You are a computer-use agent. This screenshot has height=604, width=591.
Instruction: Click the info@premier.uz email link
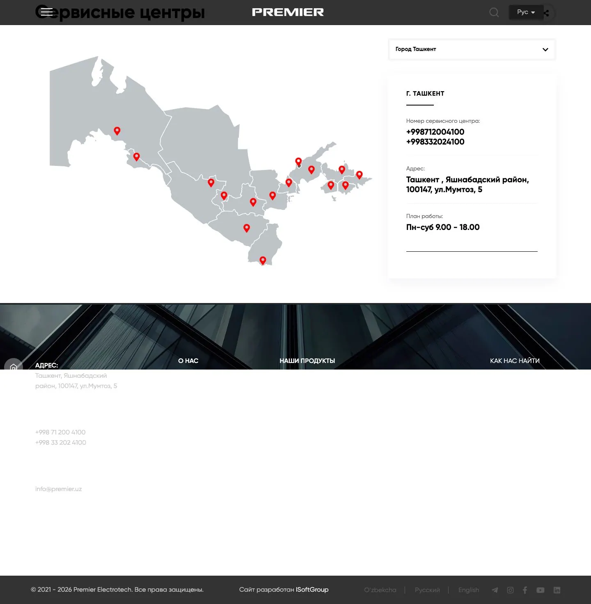58,489
